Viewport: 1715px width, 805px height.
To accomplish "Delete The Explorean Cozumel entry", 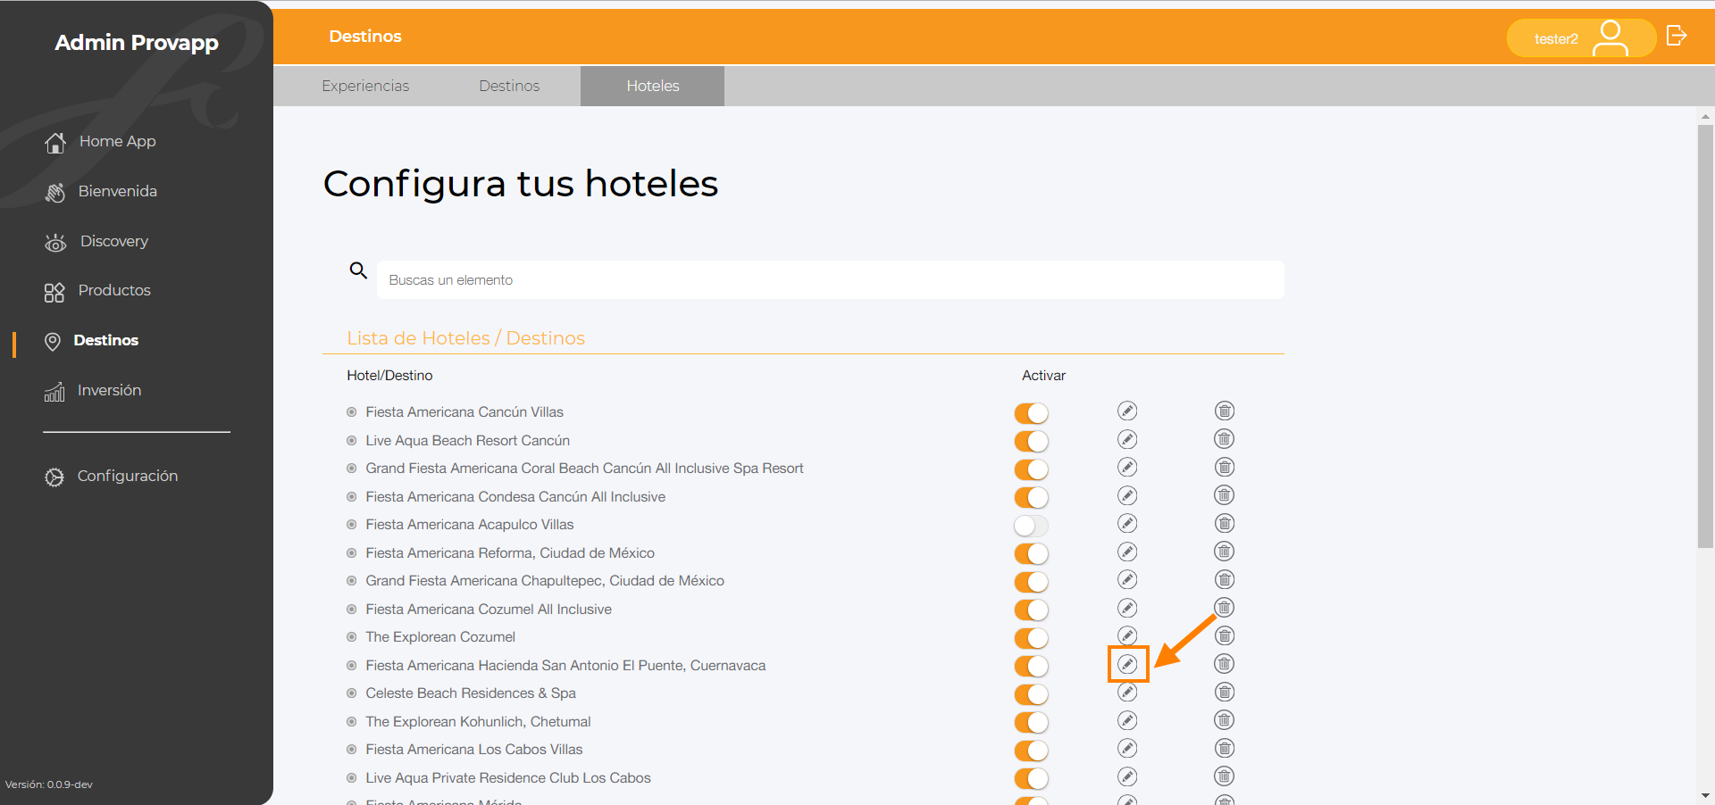I will [1225, 635].
